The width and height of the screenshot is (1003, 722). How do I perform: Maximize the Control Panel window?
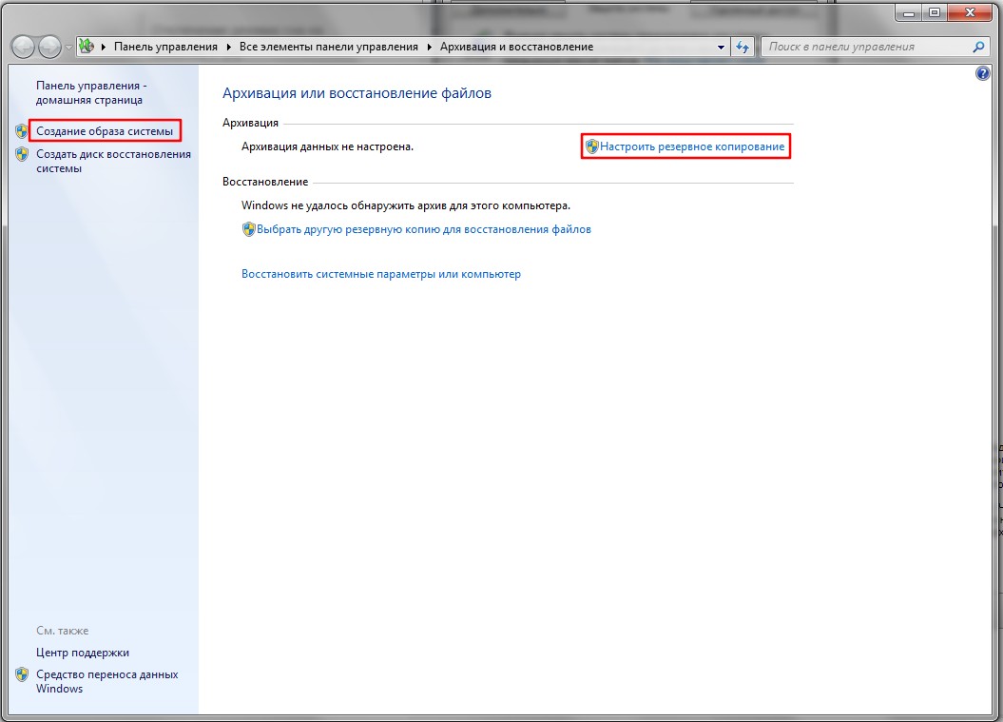[934, 12]
